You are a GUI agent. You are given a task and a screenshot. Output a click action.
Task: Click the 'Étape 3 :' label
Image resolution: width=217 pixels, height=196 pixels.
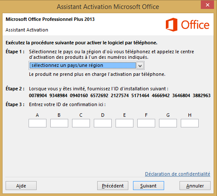pyautogui.click(x=15, y=104)
